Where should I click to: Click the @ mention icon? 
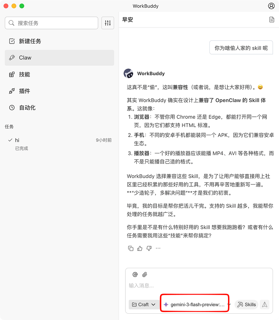(135, 275)
